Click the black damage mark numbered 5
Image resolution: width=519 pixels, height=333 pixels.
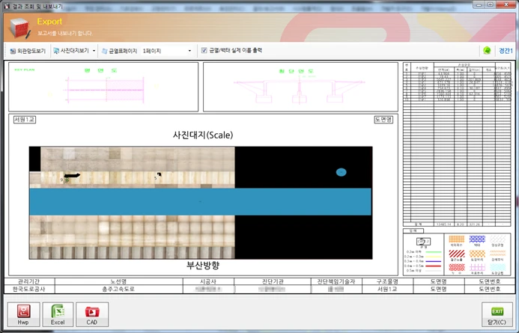point(160,174)
